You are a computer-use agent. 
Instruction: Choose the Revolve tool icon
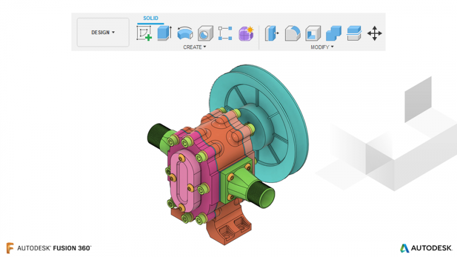185,33
